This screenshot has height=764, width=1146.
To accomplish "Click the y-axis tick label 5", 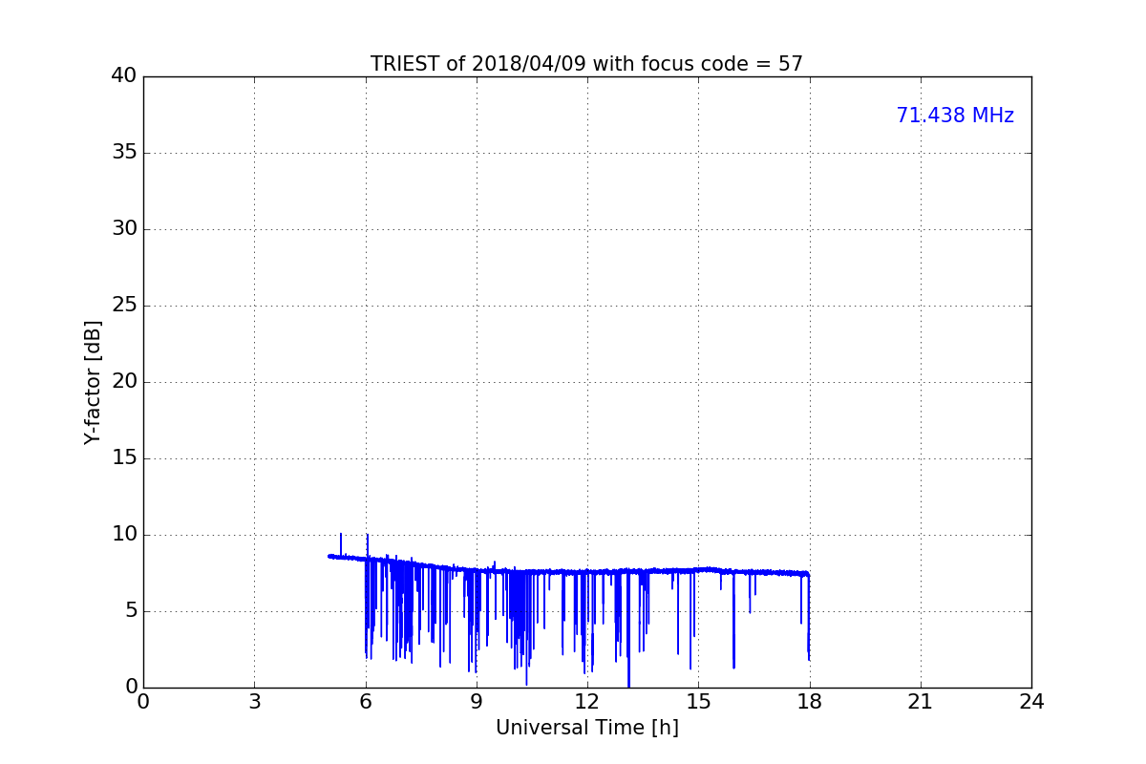I will [131, 611].
